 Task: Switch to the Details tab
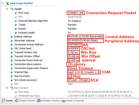pos(7,101)
